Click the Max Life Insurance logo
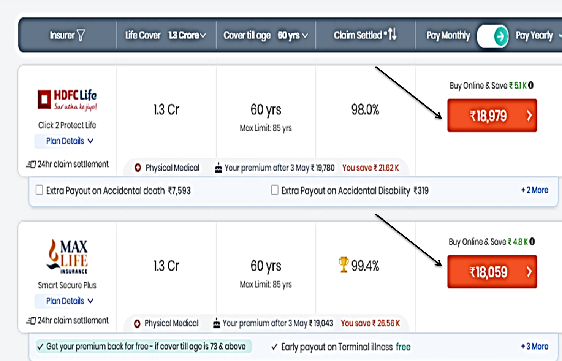The height and width of the screenshot is (361, 562). coord(68,256)
